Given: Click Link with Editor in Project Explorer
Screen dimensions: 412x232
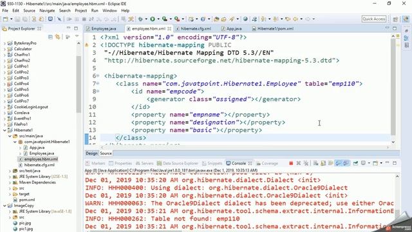Looking at the screenshot, I should point(57,37).
